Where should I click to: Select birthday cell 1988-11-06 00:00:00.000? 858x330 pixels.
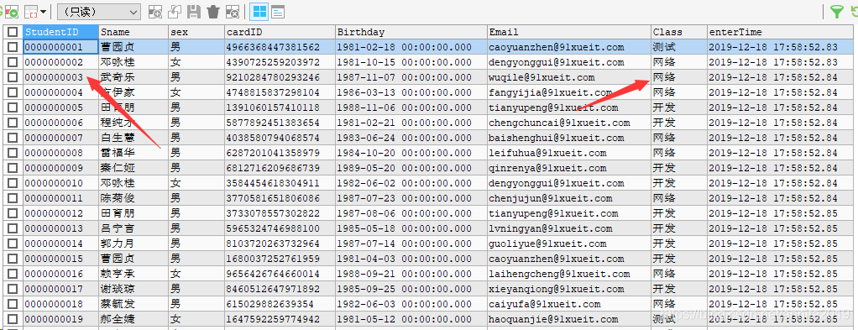tap(411, 107)
